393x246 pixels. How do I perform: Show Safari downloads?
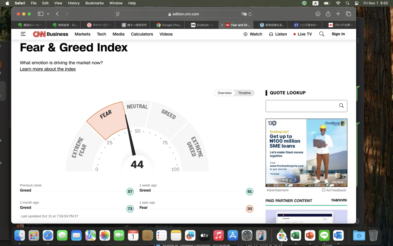[318, 14]
